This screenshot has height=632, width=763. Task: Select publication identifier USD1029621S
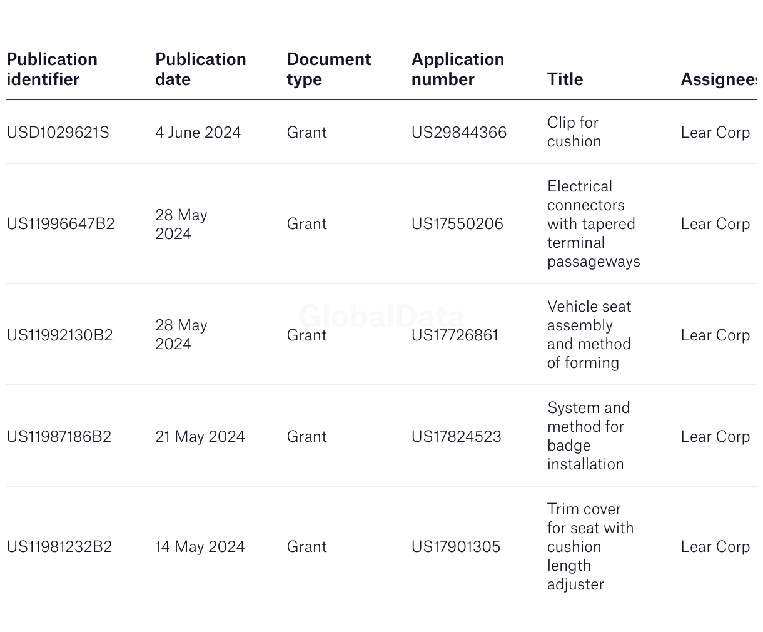[x=58, y=133]
